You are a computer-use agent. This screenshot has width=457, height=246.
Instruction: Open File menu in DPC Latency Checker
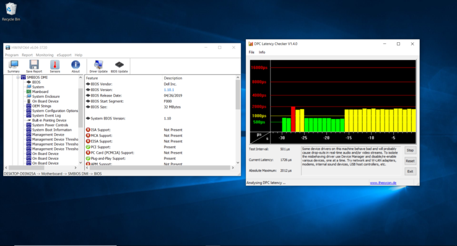[251, 52]
